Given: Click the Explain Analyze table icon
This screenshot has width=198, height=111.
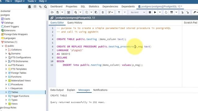Looking at the screenshot, I should coord(172,12).
